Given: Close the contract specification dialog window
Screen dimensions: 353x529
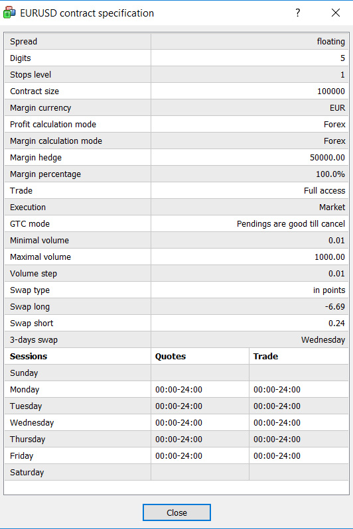Looking at the screenshot, I should [x=336, y=13].
